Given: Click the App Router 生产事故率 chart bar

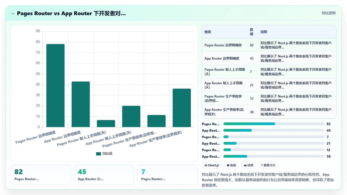Looking at the screenshot, I should [182, 108].
